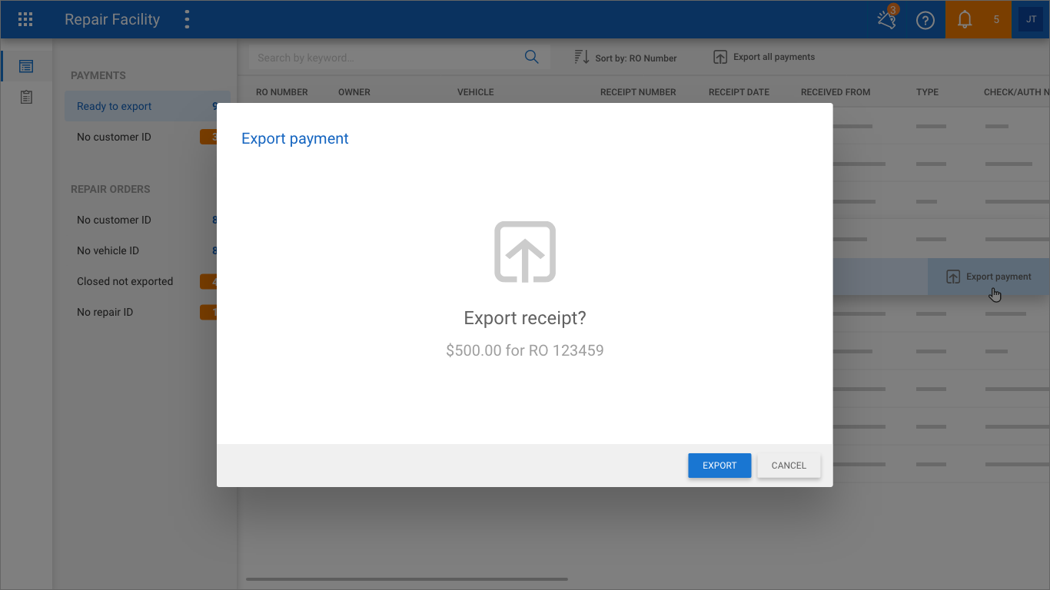Select the payments list sidebar icon
The width and height of the screenshot is (1050, 590).
tap(26, 66)
